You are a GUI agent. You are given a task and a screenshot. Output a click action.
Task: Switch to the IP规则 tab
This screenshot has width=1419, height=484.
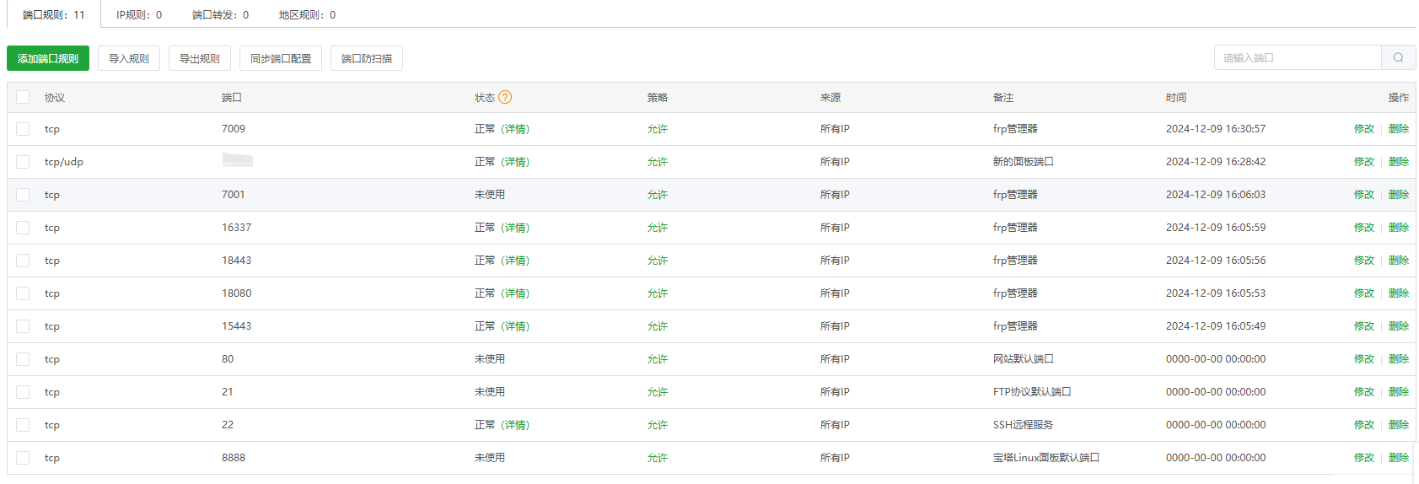click(x=139, y=14)
